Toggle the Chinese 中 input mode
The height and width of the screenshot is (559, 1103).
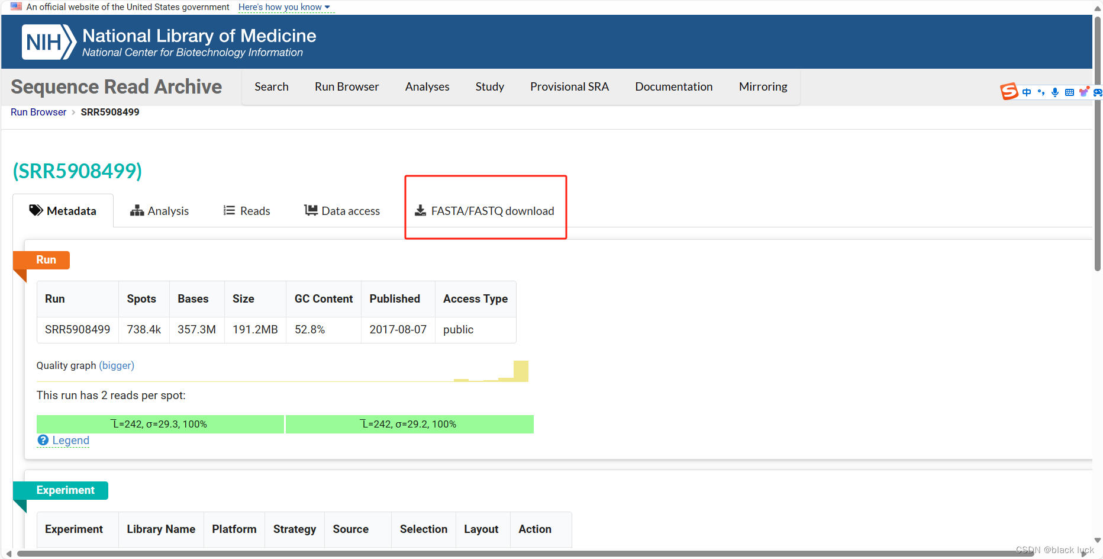pyautogui.click(x=1026, y=92)
